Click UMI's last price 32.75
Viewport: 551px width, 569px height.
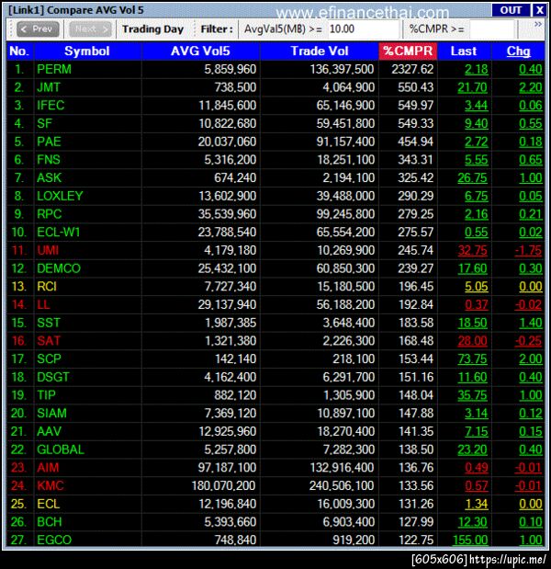[473, 250]
